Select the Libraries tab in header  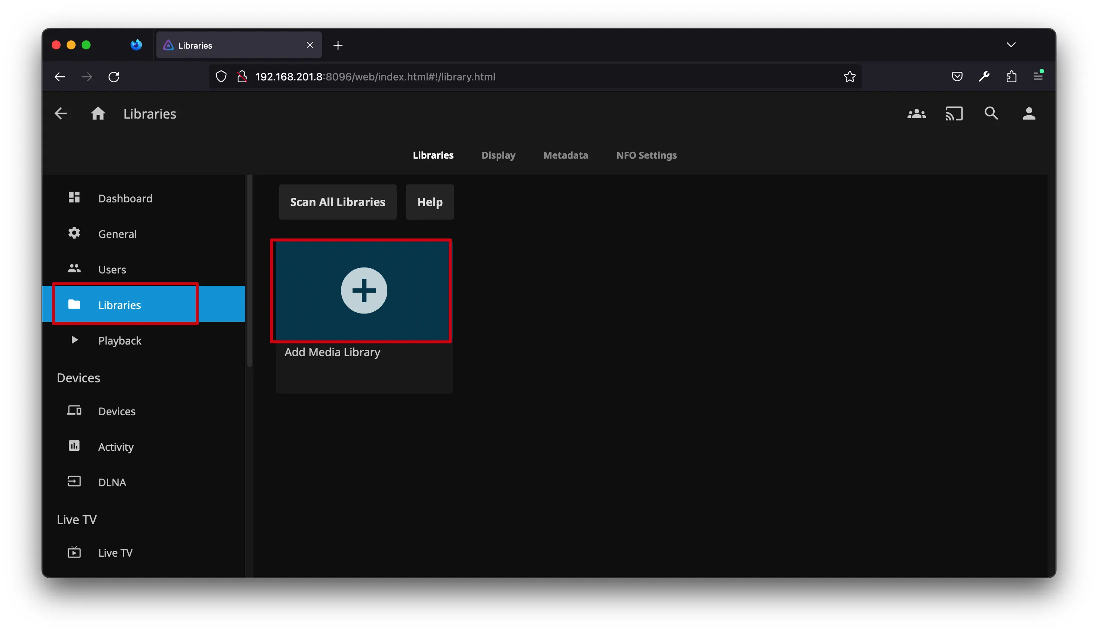433,155
